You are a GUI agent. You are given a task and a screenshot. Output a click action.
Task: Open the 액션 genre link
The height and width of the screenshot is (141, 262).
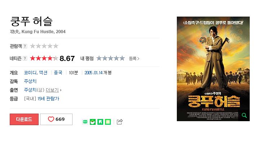pos(43,73)
